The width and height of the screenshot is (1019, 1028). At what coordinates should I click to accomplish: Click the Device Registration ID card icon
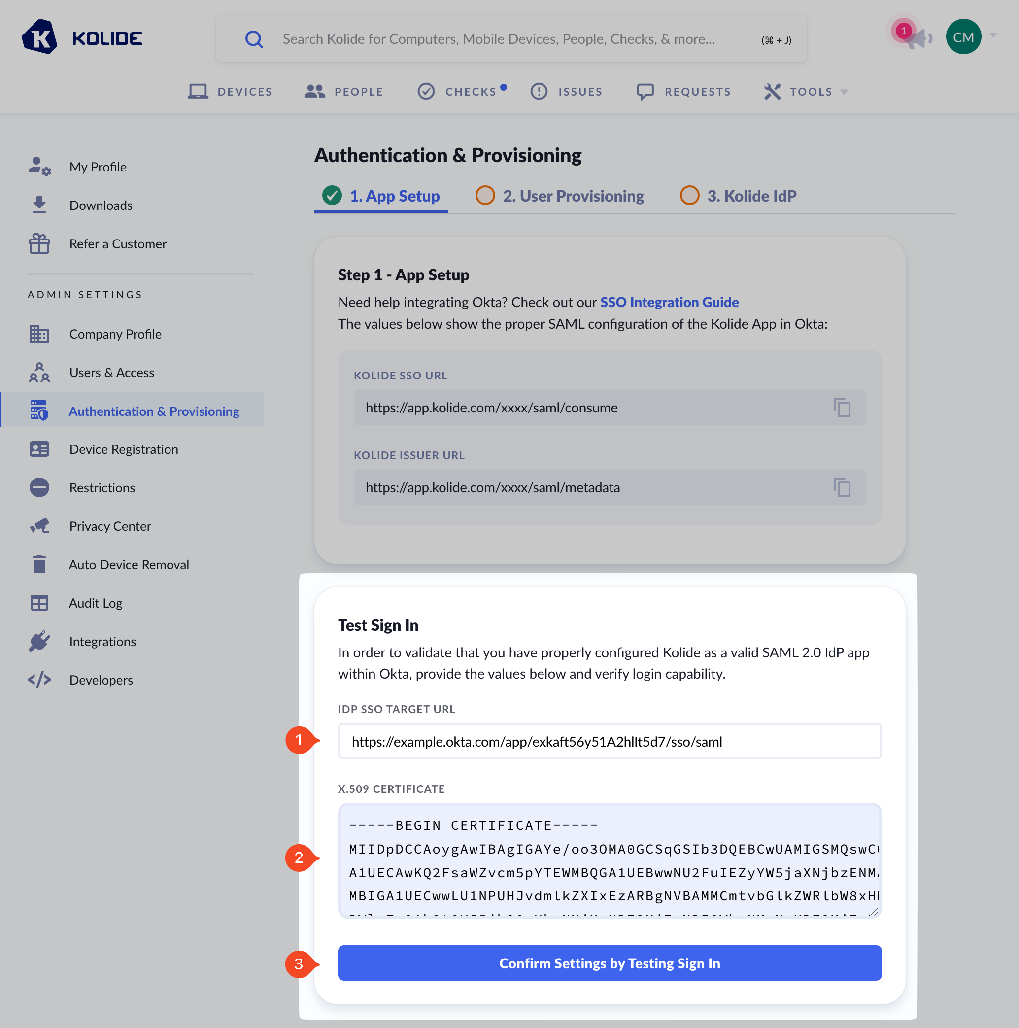coord(39,449)
